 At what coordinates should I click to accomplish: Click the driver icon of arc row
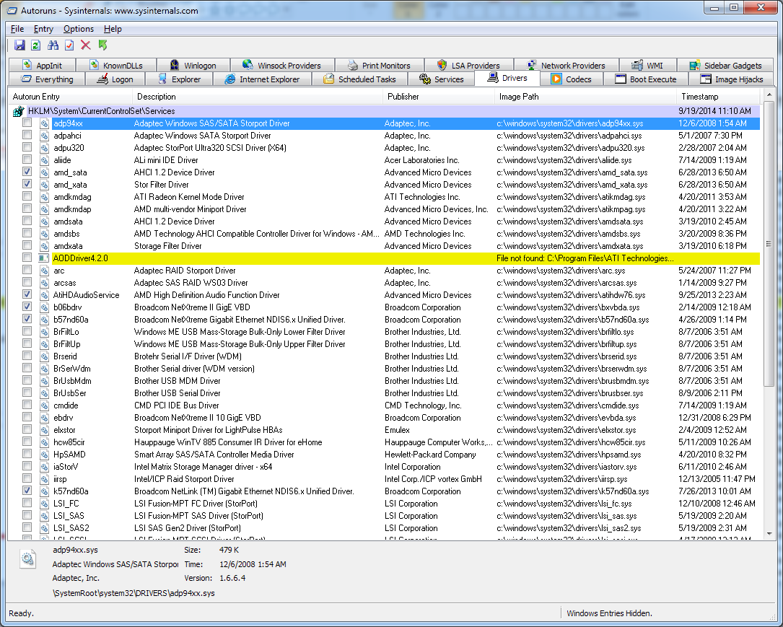(45, 271)
